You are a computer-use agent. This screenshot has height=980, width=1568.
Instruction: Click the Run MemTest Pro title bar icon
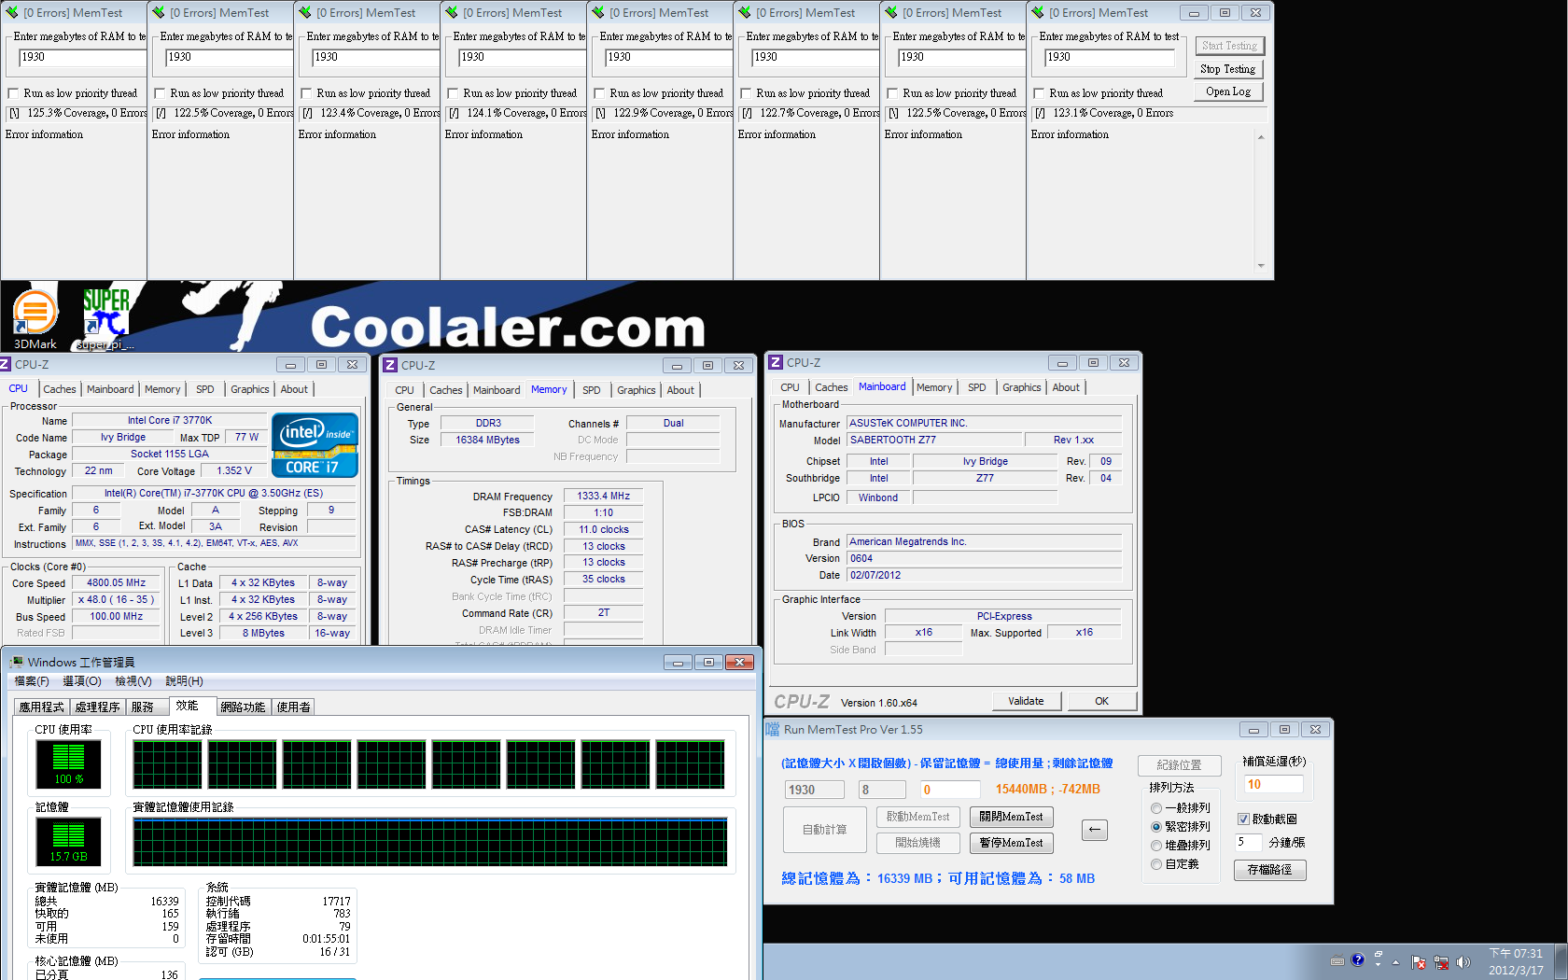click(x=773, y=729)
